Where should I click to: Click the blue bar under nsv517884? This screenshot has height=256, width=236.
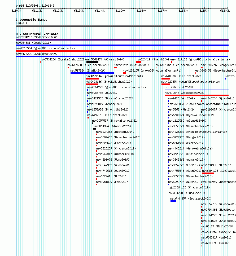point(93,73)
